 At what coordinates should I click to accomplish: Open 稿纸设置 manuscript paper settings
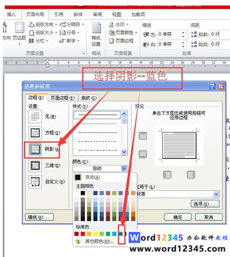[x=96, y=35]
